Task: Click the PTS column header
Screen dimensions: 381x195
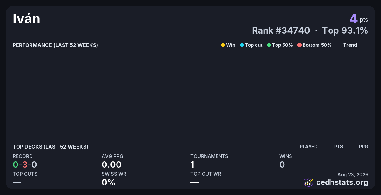Action: click(338, 147)
